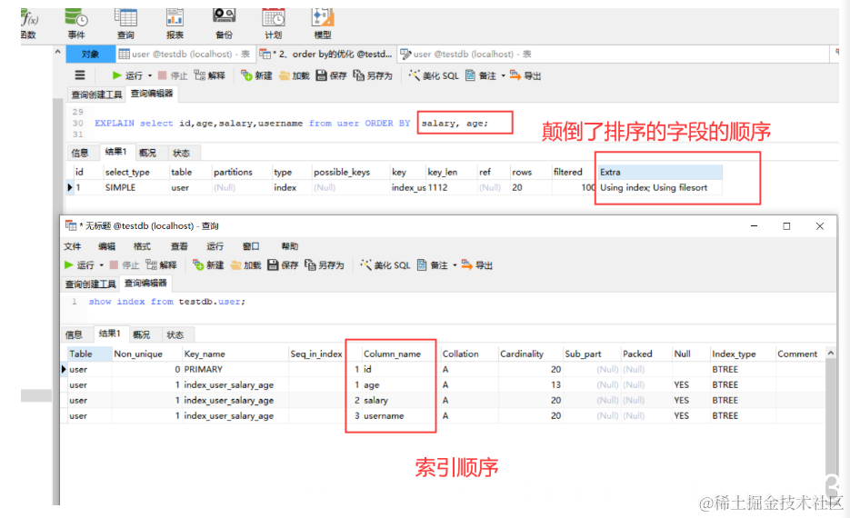Click 加载 in the 无标题 window toolbar

click(245, 265)
